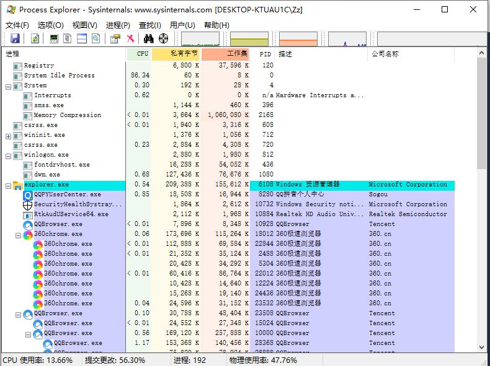Open the System Information graph icon

(54, 38)
